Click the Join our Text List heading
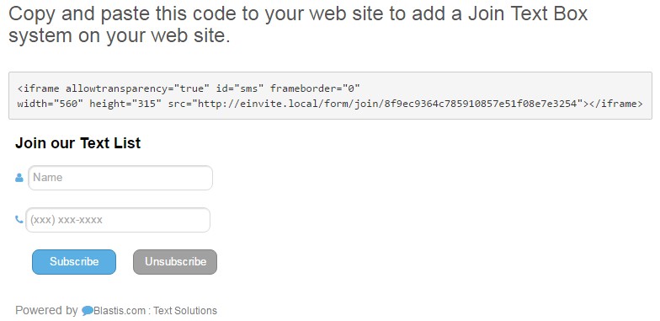 (77, 143)
